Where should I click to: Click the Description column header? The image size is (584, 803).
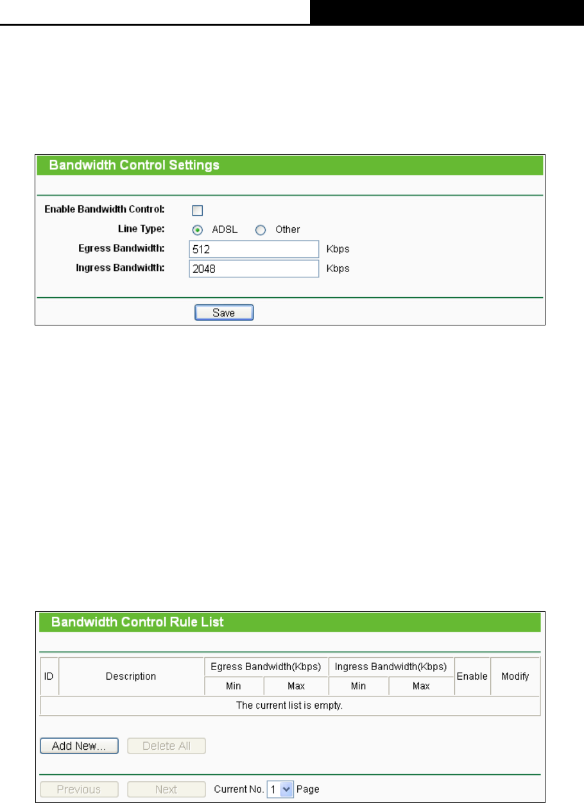[131, 676]
